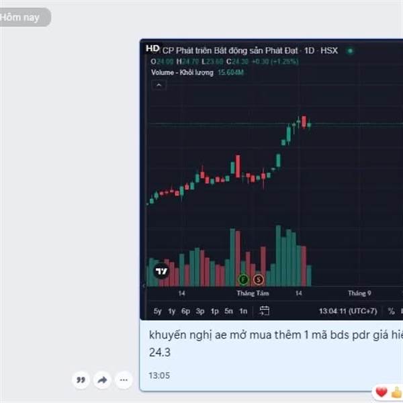Switch chart to 6p range

(x=185, y=311)
